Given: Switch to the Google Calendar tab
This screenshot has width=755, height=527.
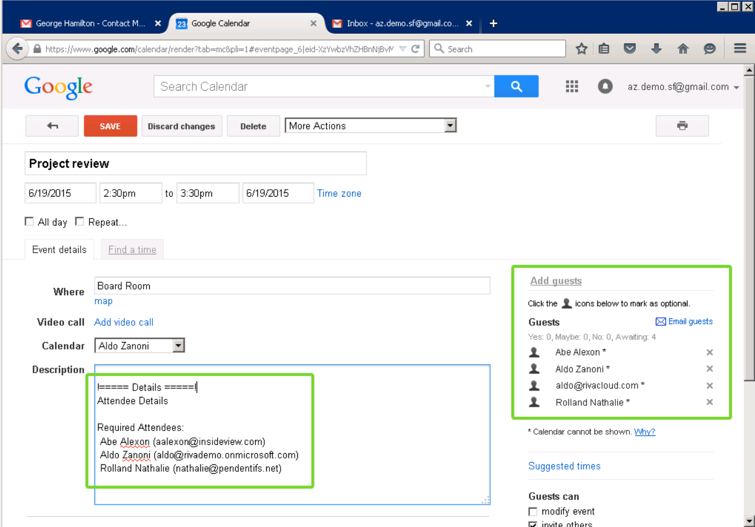Looking at the screenshot, I should pyautogui.click(x=247, y=23).
